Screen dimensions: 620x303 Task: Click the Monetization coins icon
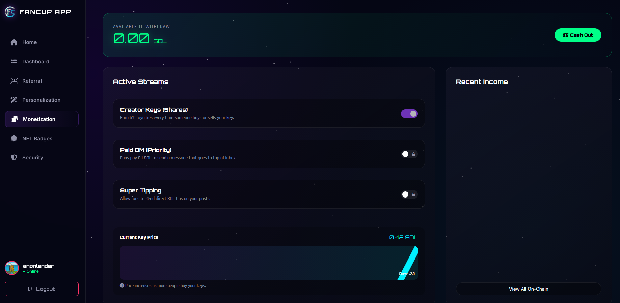pos(15,119)
